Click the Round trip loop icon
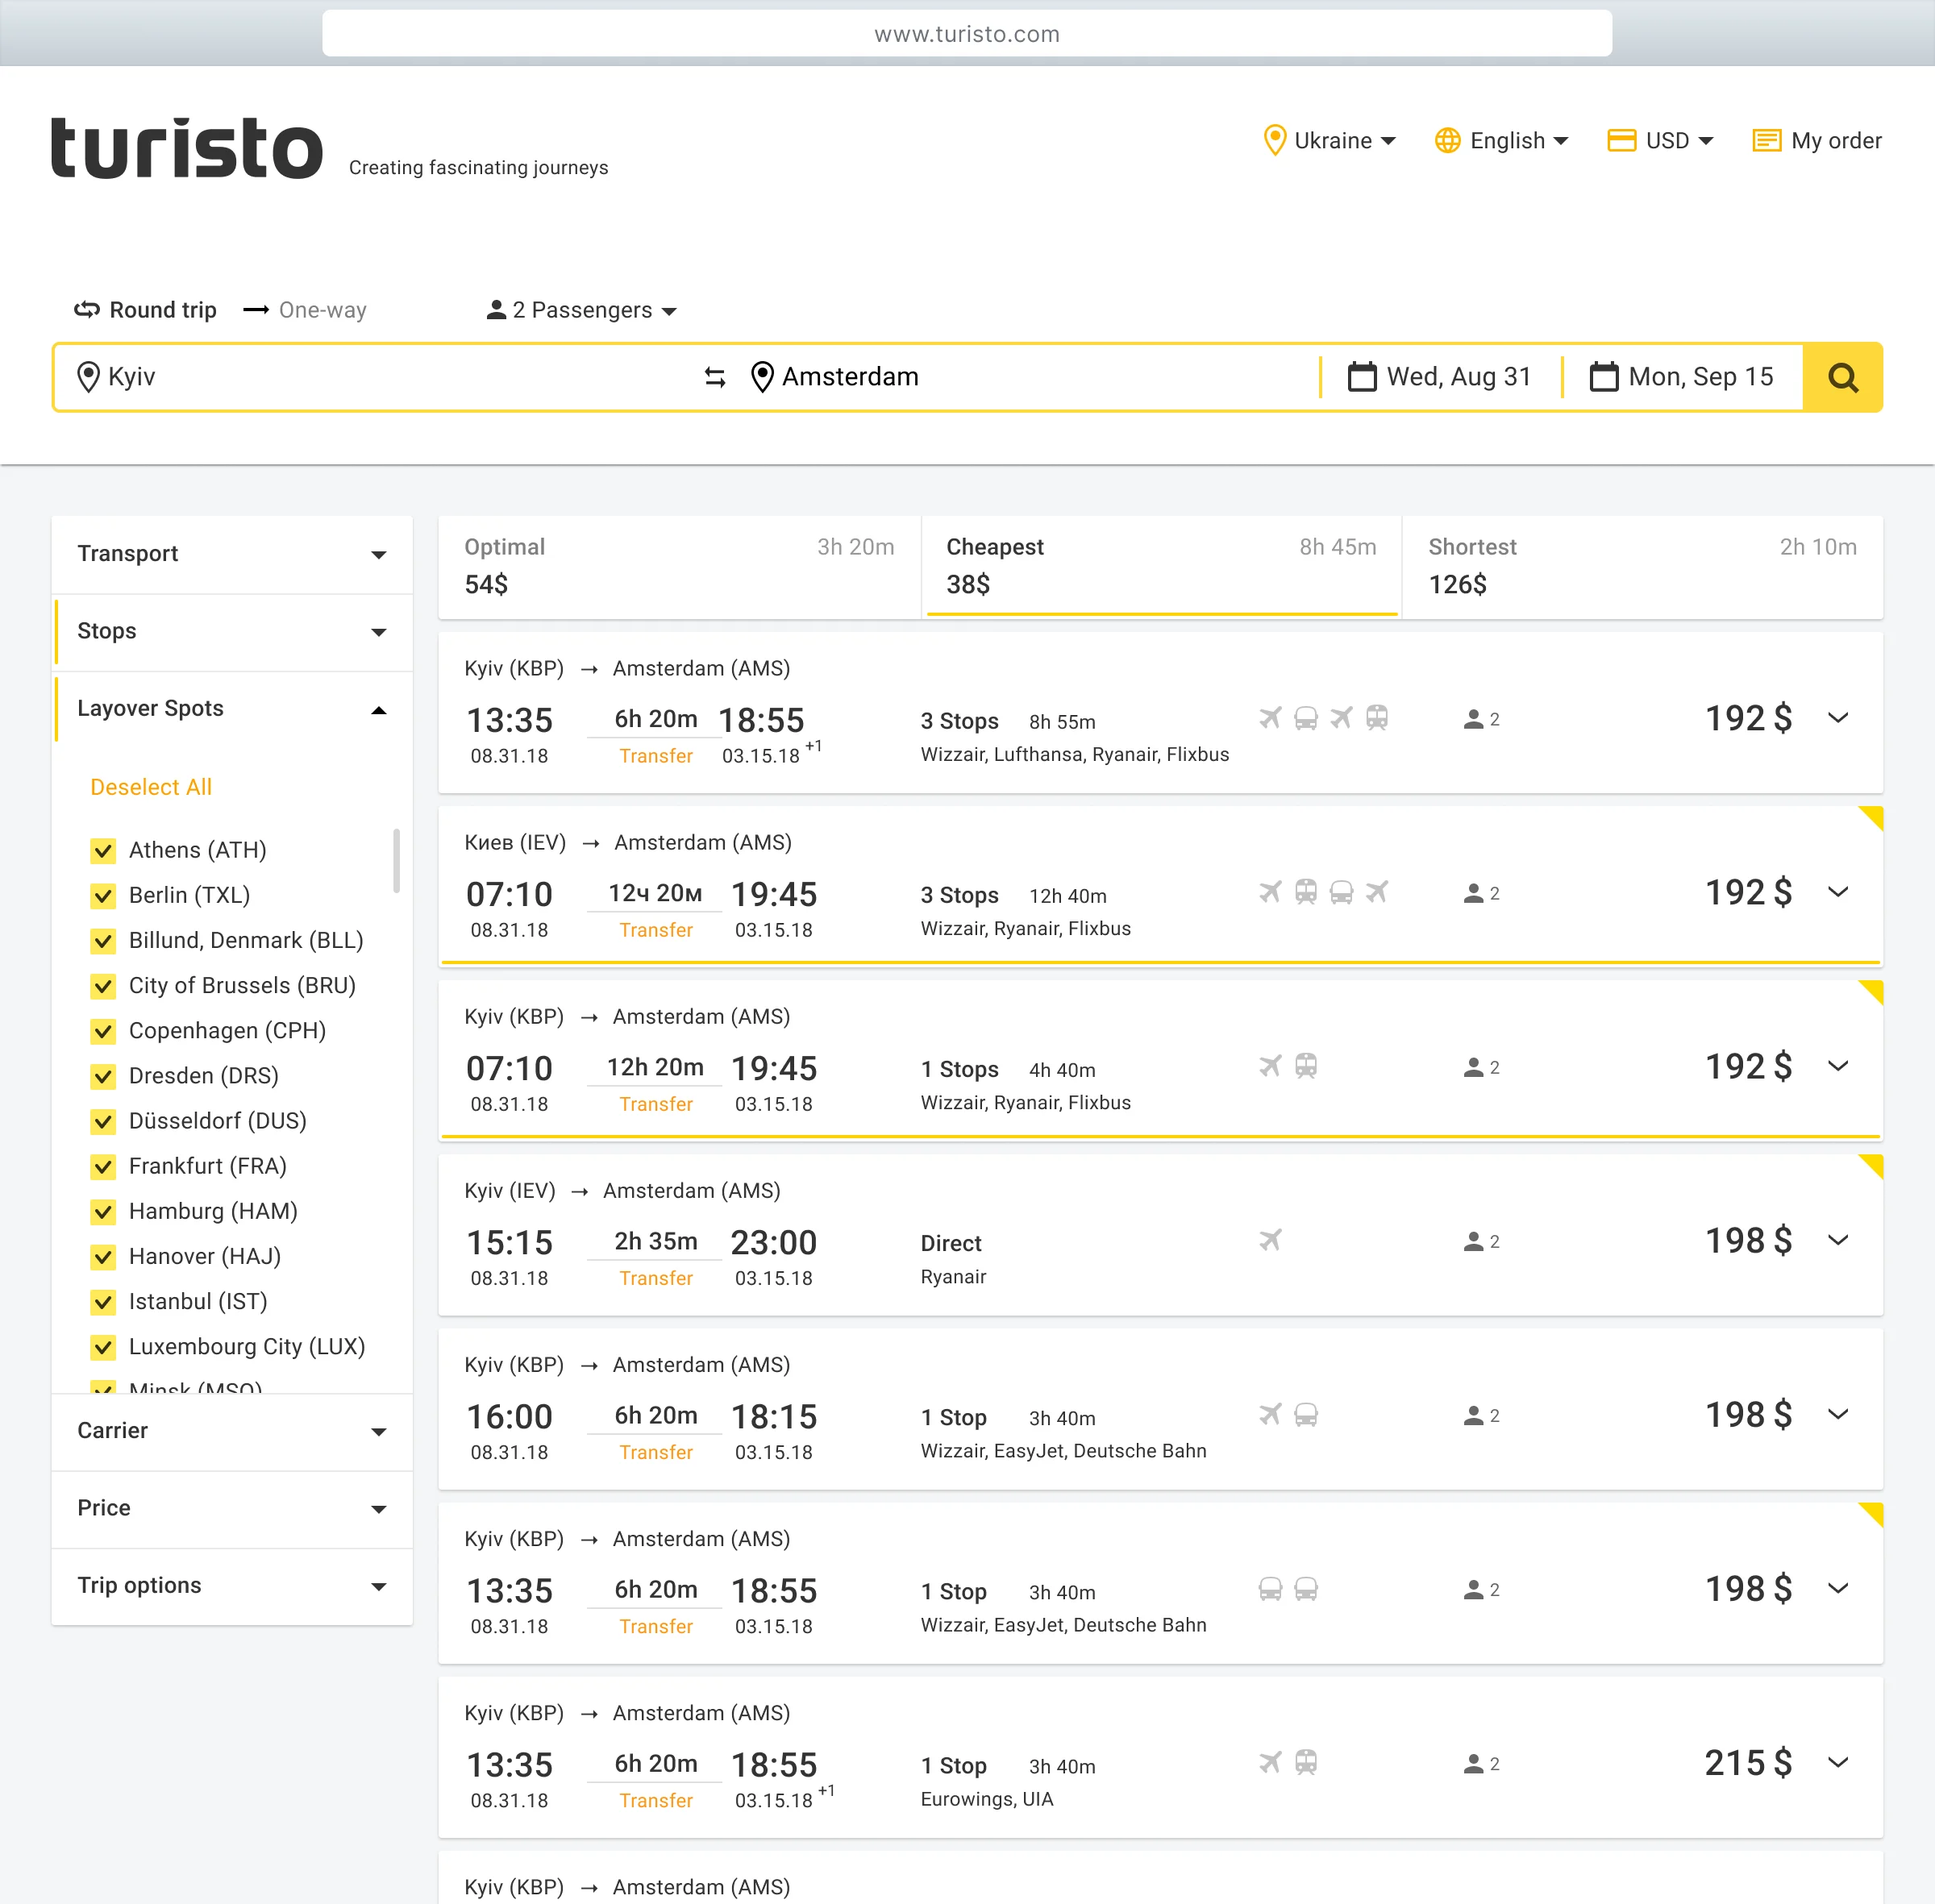 [87, 310]
